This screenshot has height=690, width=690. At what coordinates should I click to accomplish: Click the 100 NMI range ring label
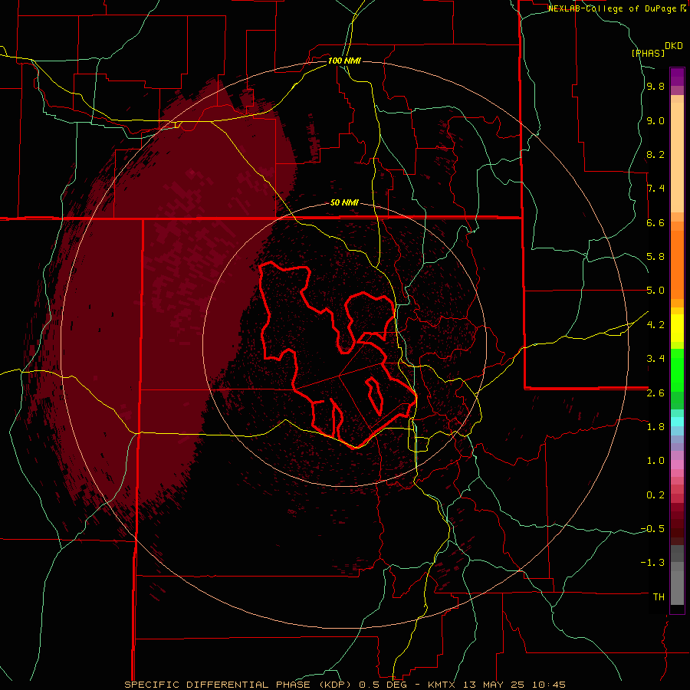pos(344,61)
